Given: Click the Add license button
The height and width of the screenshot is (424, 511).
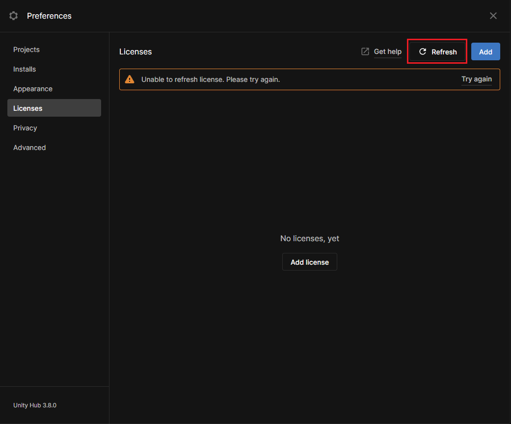Looking at the screenshot, I should pos(309,262).
